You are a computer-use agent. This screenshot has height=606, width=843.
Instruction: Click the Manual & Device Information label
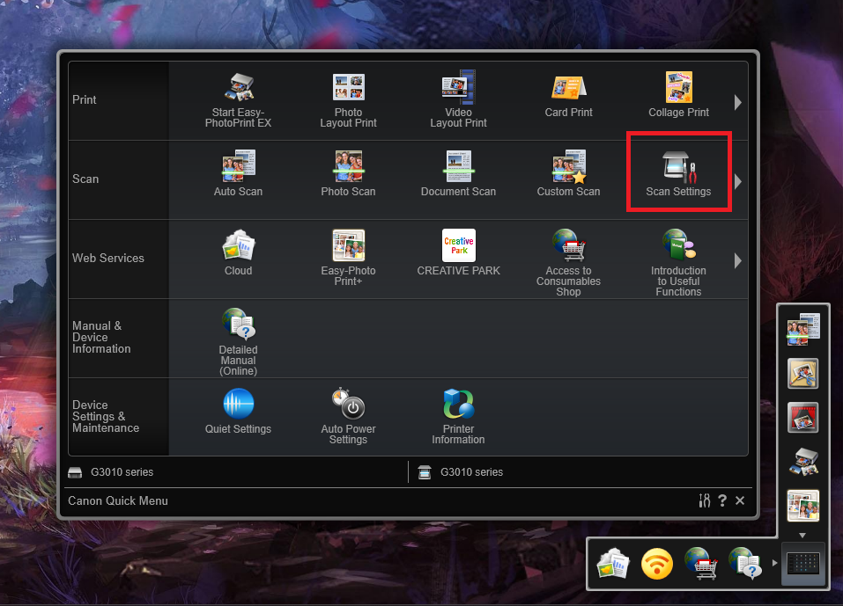[x=101, y=337]
